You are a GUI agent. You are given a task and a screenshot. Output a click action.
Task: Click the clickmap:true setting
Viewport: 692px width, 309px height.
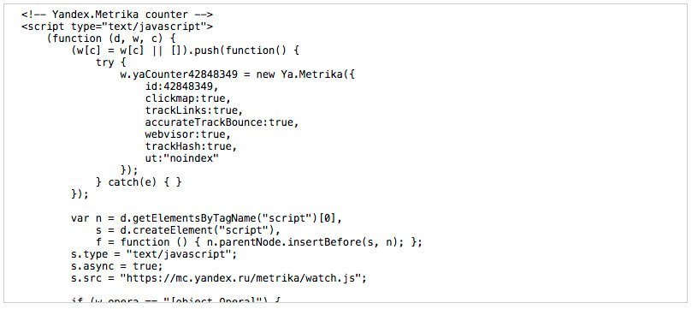[x=188, y=98]
